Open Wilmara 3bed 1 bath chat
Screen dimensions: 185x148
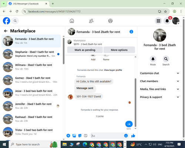31,67
